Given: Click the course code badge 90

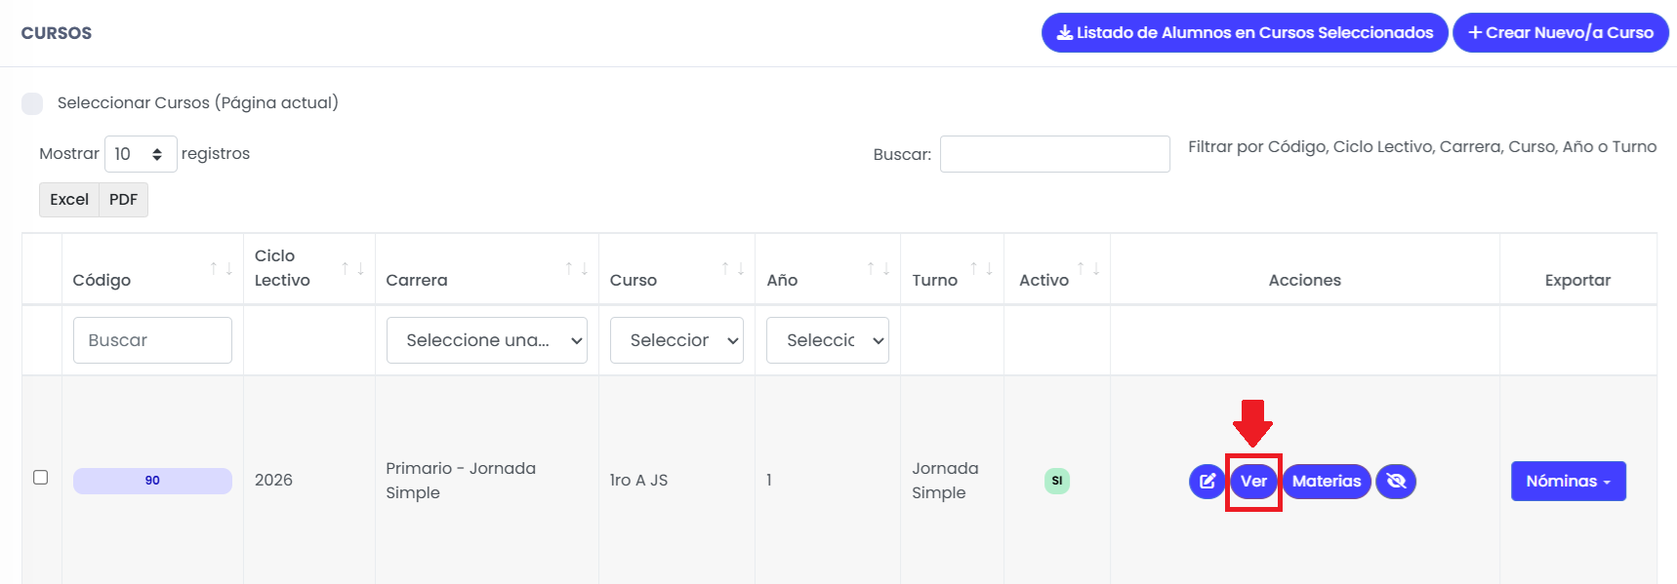Looking at the screenshot, I should [152, 481].
